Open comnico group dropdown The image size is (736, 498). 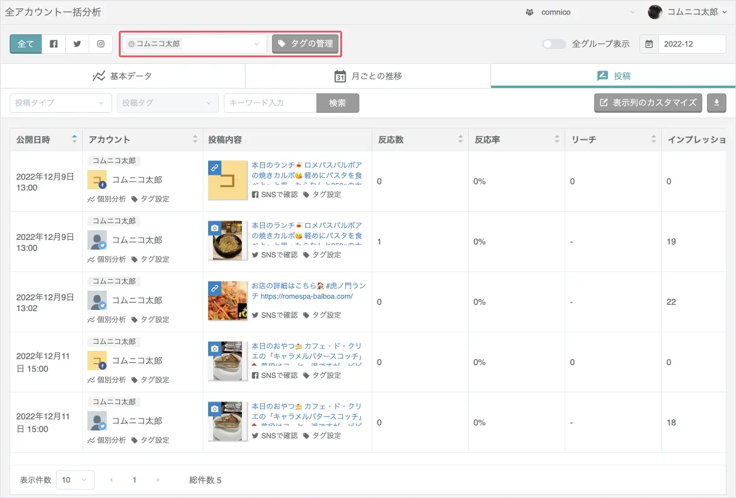click(580, 12)
